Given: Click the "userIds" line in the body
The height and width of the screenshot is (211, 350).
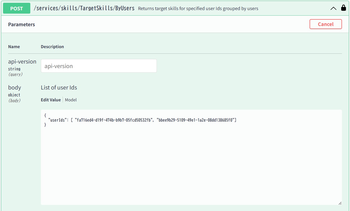Looking at the screenshot, I should pyautogui.click(x=142, y=120).
